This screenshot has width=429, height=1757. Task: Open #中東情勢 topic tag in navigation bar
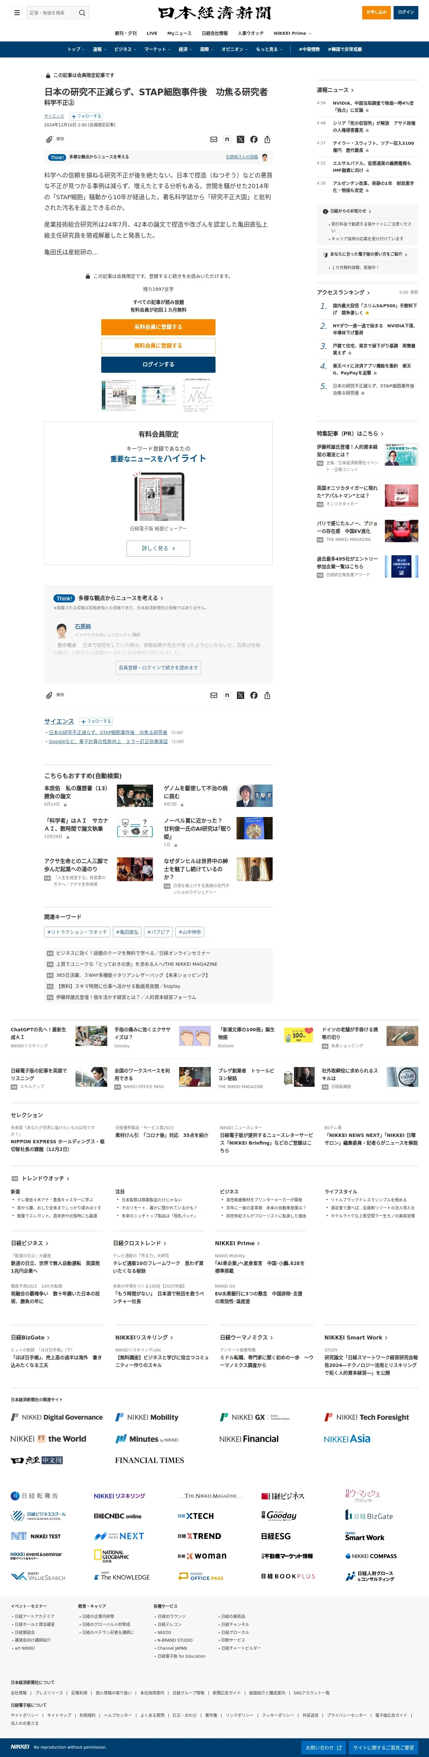(310, 49)
